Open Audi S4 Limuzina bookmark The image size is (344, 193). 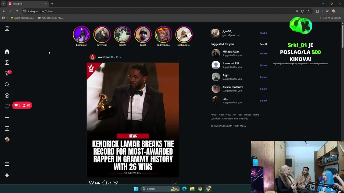point(22,18)
